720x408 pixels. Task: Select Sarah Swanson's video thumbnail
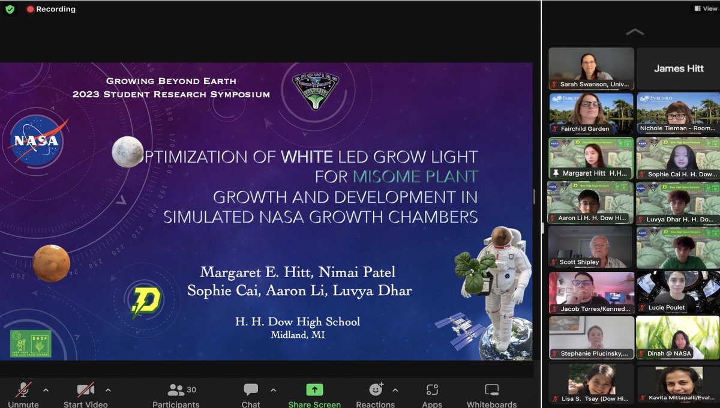pyautogui.click(x=591, y=68)
